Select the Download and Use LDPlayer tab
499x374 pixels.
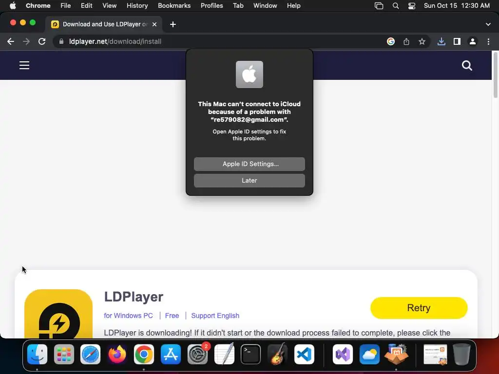(104, 24)
